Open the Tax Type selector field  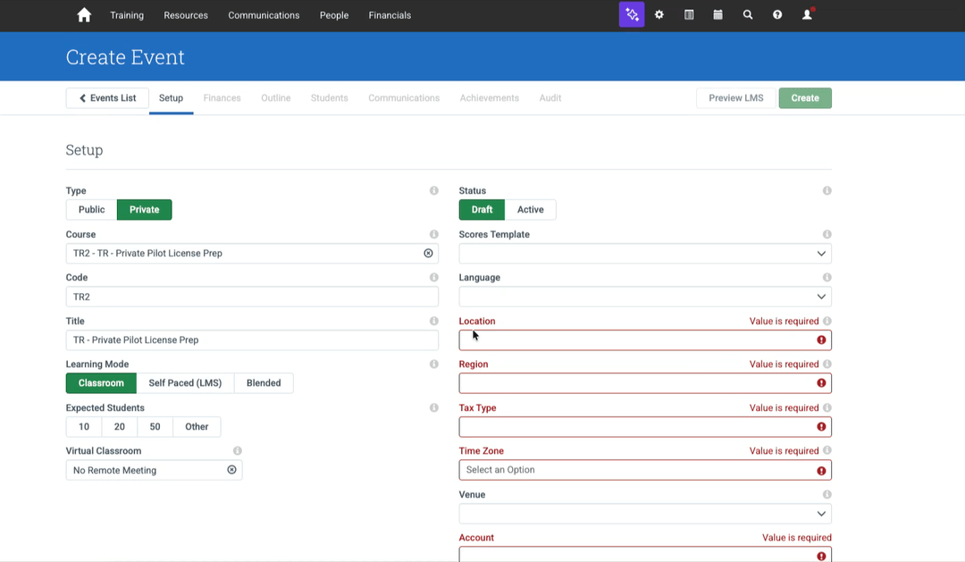click(645, 426)
